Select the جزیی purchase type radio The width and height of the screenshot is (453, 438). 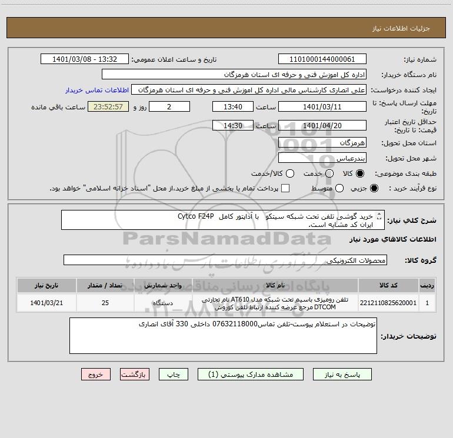(x=374, y=188)
